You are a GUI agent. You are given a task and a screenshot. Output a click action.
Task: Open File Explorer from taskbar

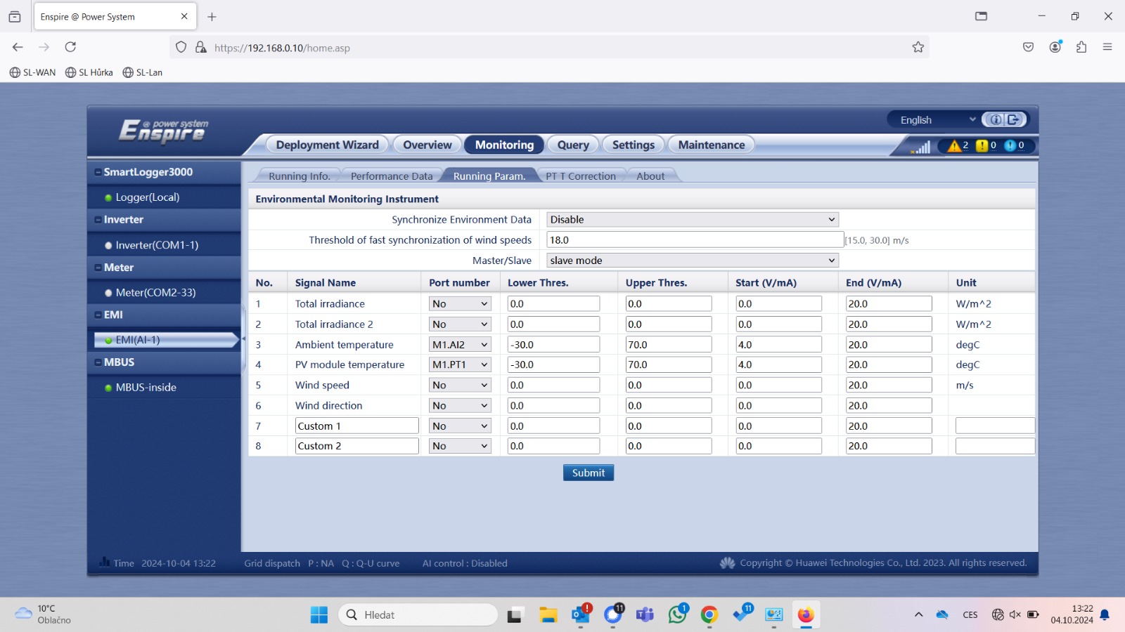pos(548,614)
